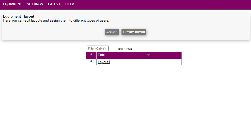
Task: Open the LATEST menu
Action: (x=54, y=4)
